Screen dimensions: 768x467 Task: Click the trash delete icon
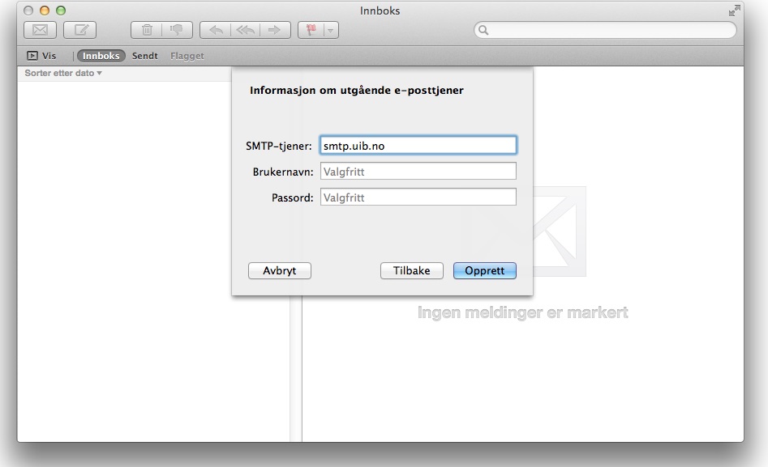(147, 30)
